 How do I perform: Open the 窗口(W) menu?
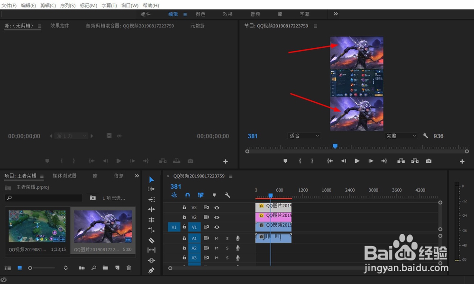coord(130,5)
